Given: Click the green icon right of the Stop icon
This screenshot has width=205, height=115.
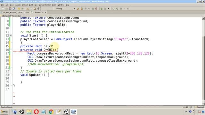Looking at the screenshot, I should tap(101, 9).
